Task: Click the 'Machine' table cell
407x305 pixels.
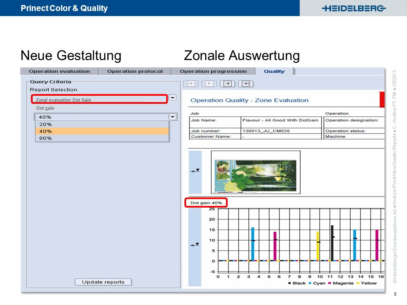Action: click(x=354, y=136)
